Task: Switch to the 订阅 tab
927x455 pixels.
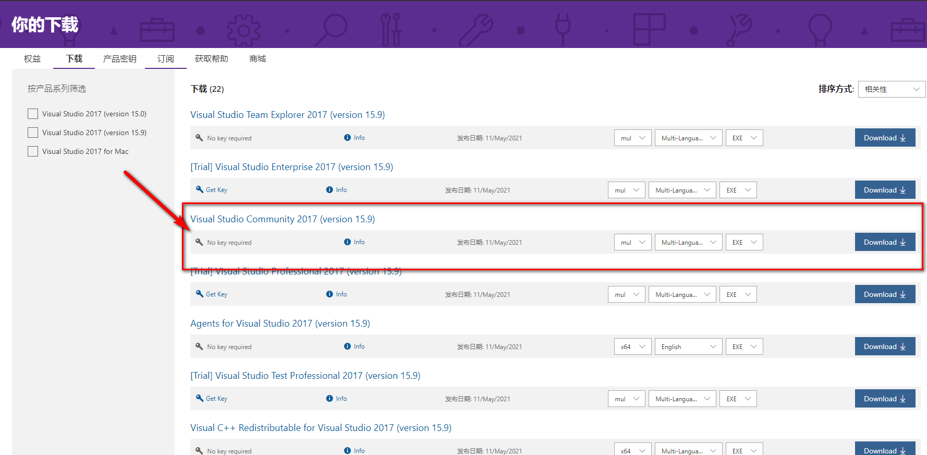Action: coord(166,58)
